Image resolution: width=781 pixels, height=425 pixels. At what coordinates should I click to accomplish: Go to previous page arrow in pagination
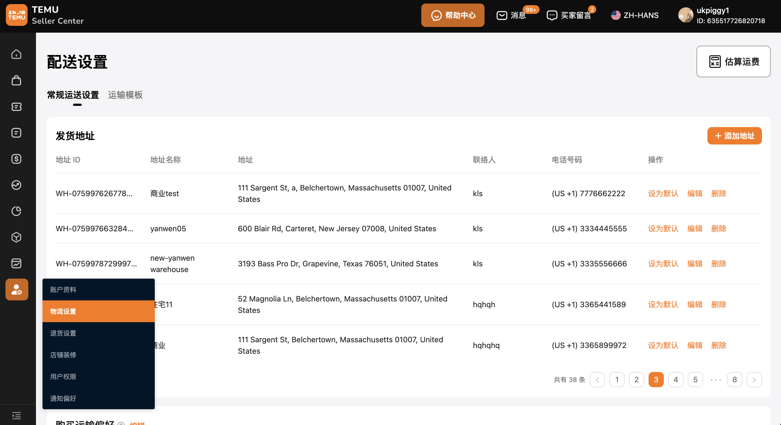tap(597, 380)
